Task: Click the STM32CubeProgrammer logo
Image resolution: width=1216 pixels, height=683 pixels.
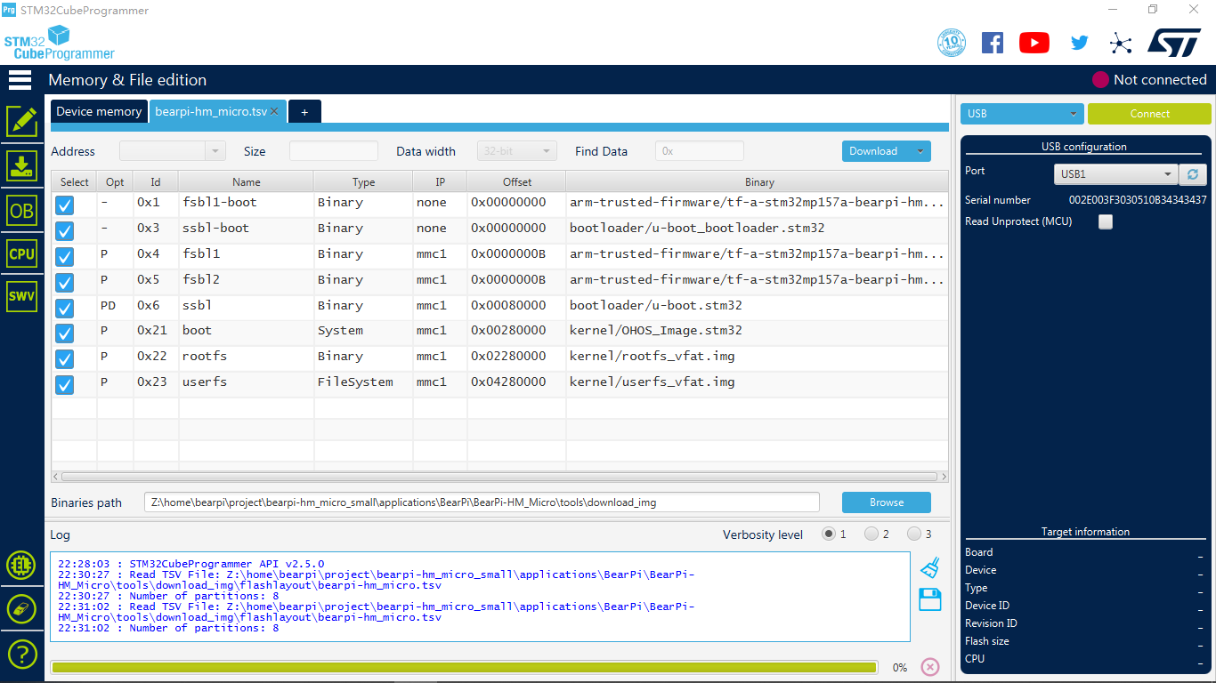Action: coord(59,43)
